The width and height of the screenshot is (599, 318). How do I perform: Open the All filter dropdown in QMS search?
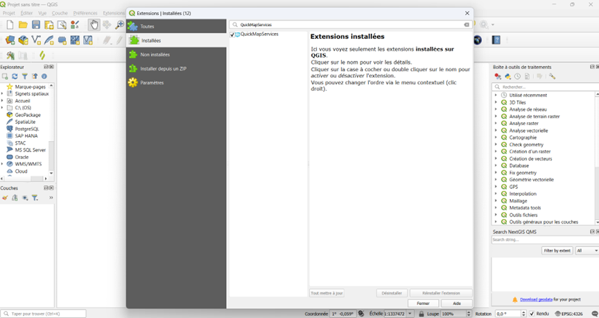coord(587,250)
